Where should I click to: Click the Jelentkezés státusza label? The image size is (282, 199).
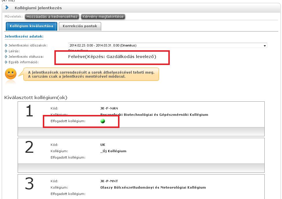(x=26, y=57)
